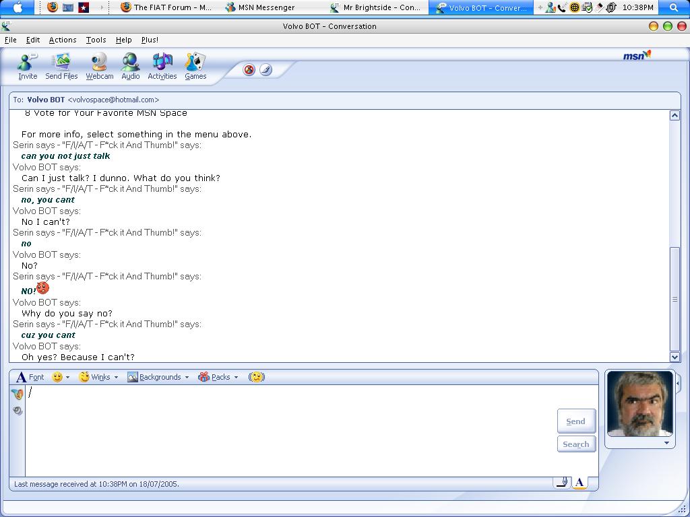This screenshot has height=517, width=690.
Task: Click the "Last message received" status text
Action: pos(96,484)
